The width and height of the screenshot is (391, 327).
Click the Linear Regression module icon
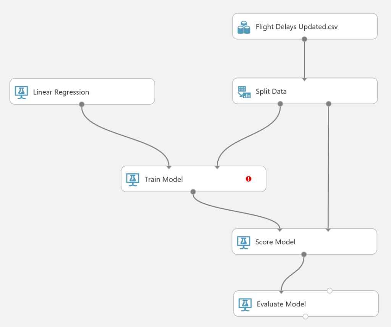pos(21,92)
